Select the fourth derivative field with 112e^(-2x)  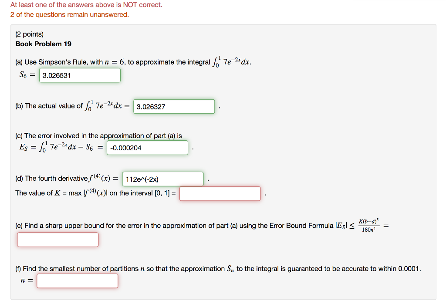162,179
